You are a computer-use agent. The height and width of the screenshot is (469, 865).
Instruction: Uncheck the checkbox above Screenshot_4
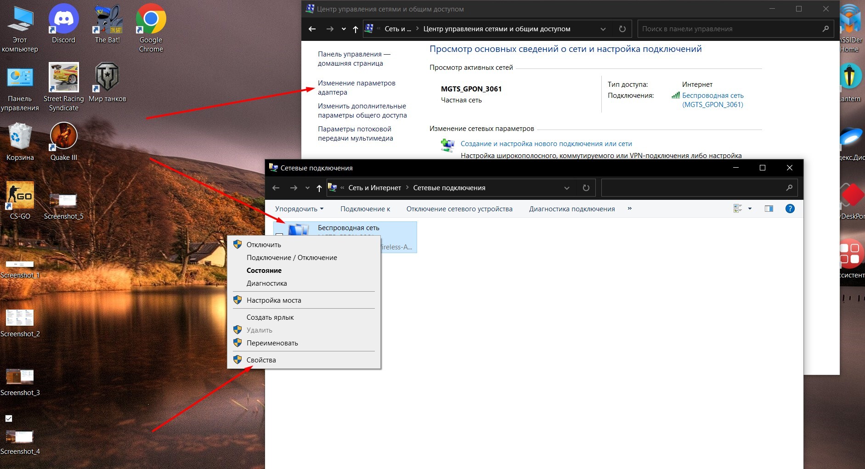pos(9,418)
